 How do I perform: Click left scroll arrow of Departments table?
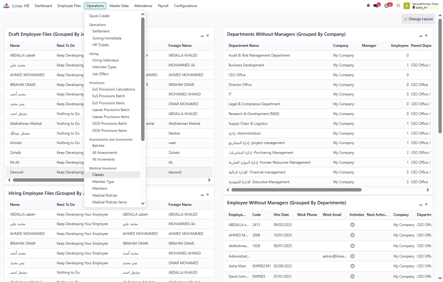227,190
